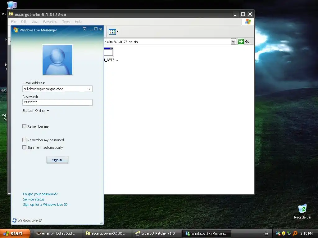Open the File menu in Explorer

point(13,22)
